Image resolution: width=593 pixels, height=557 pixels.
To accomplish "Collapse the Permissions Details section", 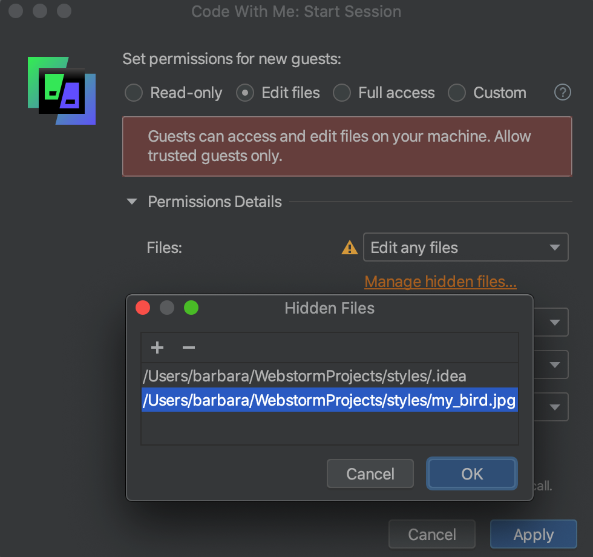I will tap(132, 202).
